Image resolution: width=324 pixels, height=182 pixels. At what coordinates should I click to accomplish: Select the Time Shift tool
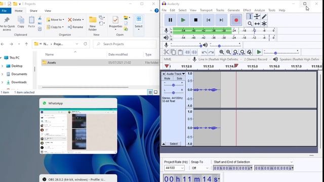coord(257,24)
